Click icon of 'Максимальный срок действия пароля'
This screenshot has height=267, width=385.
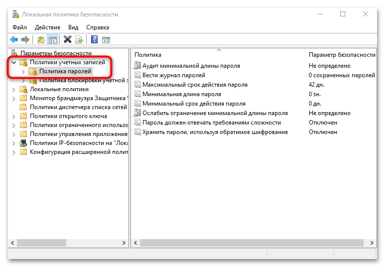click(137, 85)
